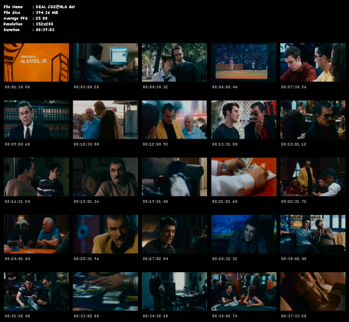Select the thumbnail at 00:24:01.84
The width and height of the screenshot is (349, 322).
(36, 234)
